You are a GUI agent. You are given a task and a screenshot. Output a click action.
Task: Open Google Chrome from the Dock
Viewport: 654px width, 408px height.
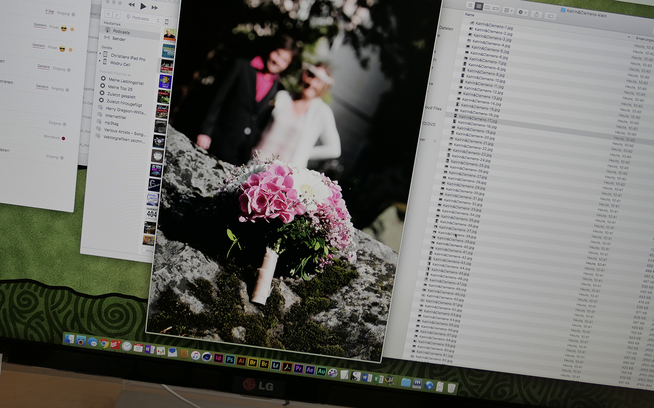pyautogui.click(x=104, y=344)
